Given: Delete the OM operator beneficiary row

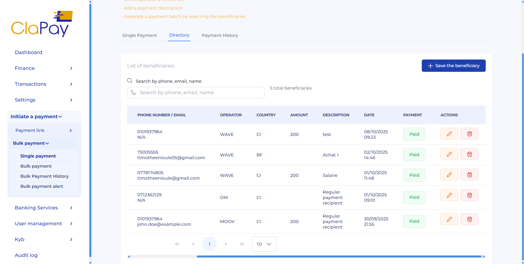Looking at the screenshot, I should tap(469, 195).
